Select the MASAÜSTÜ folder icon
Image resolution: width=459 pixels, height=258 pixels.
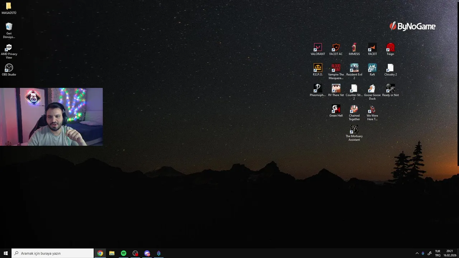[9, 9]
